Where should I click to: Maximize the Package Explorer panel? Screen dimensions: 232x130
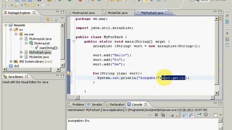(x=62, y=12)
